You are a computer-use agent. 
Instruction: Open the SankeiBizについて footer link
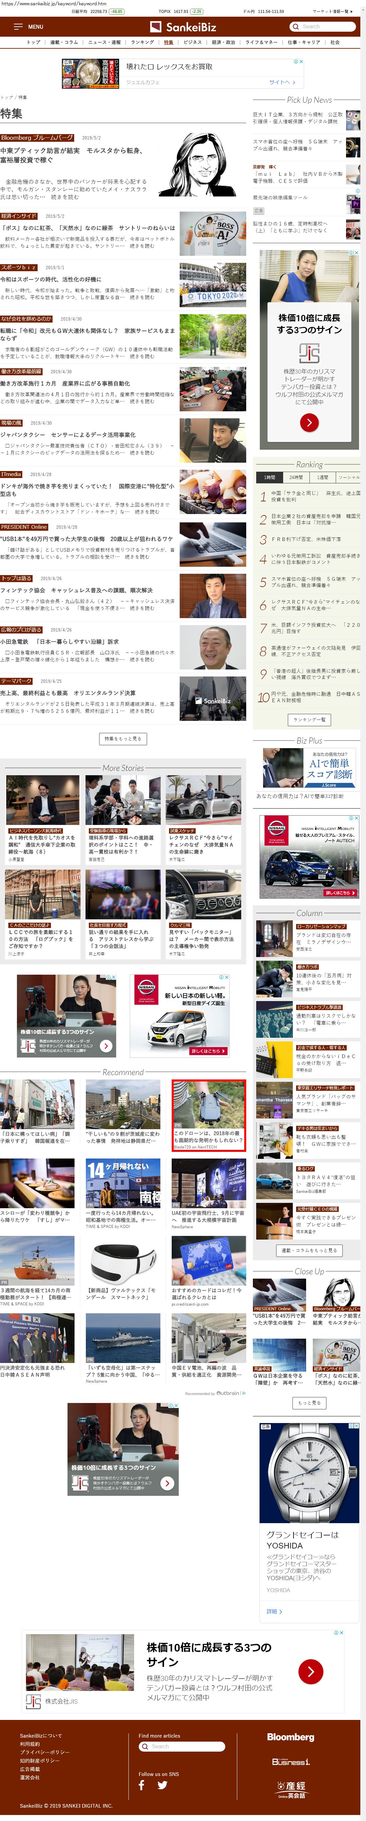(41, 1736)
